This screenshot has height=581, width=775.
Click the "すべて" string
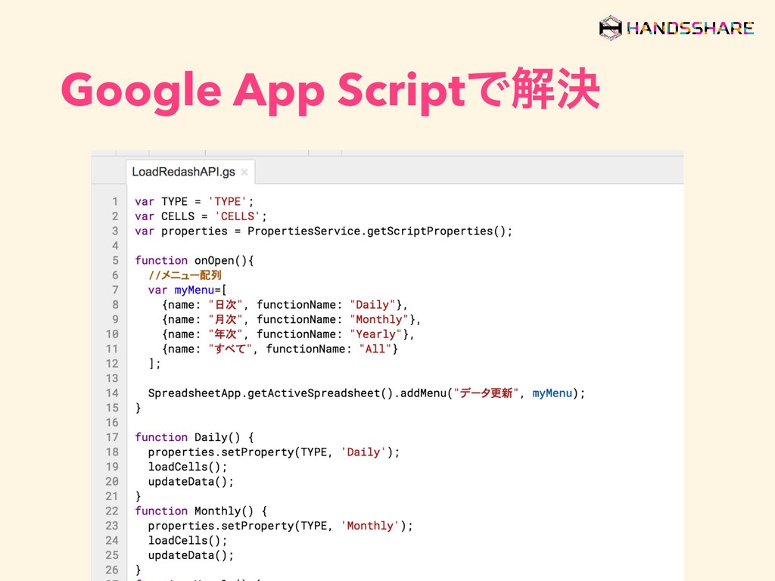pos(230,349)
